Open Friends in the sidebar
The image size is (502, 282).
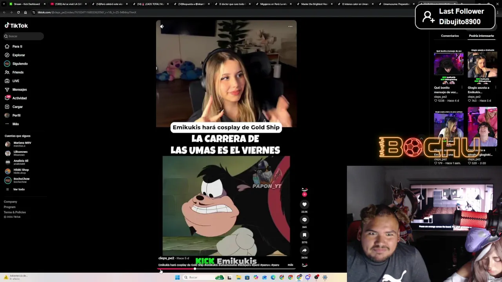[x=14, y=72]
